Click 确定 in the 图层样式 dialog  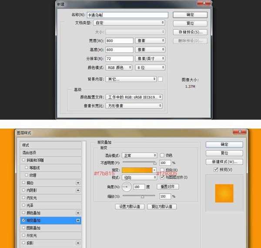point(224,145)
